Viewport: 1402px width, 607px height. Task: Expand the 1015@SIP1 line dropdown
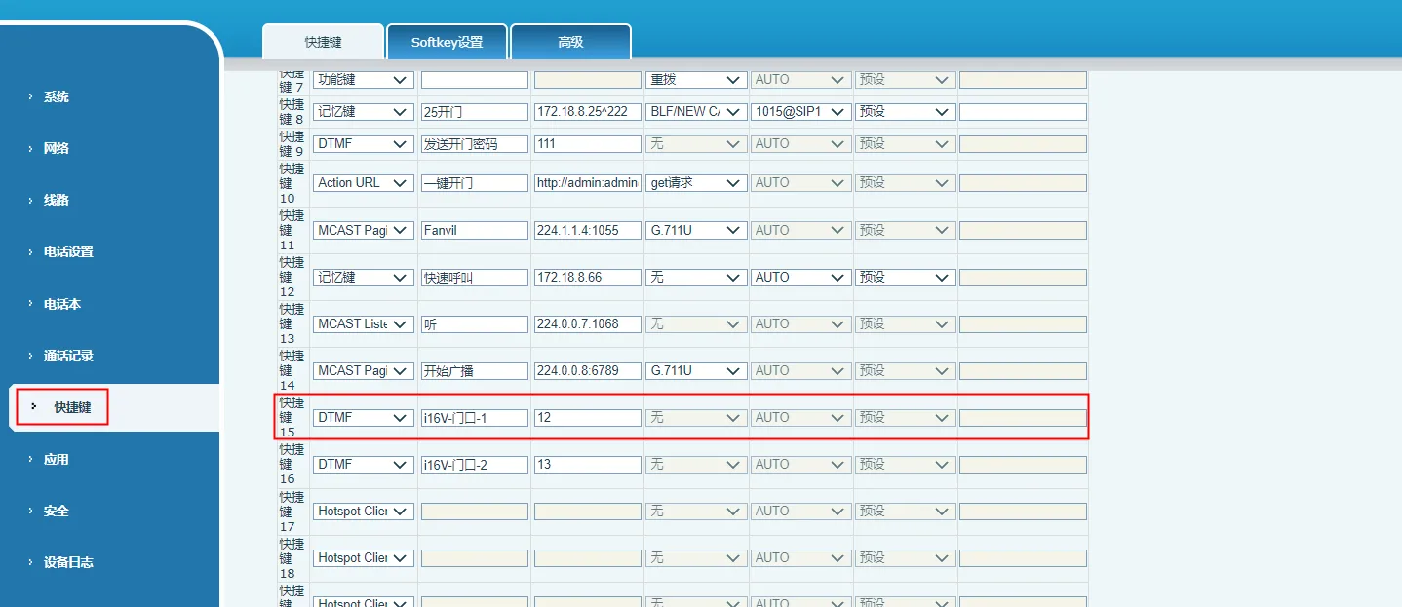(x=800, y=112)
